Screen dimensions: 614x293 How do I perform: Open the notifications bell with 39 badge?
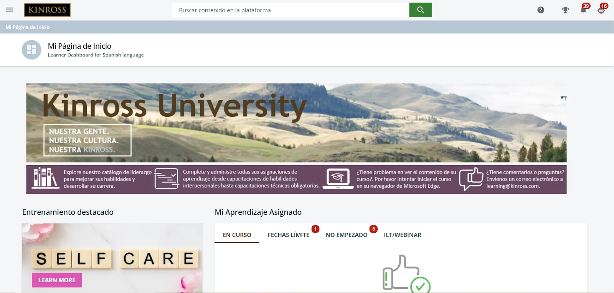click(584, 9)
